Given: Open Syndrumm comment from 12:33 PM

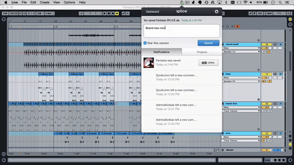Looking at the screenshot, I should [182, 77].
